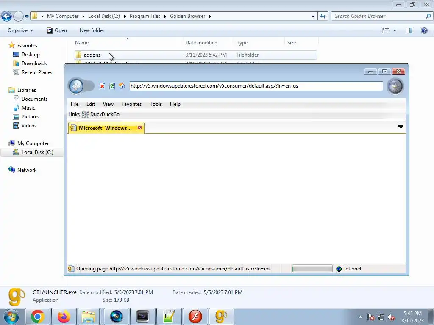Click Local Disk (C:) in breadcrumb path
Viewport: 434px width, 325px height.
[x=104, y=16]
